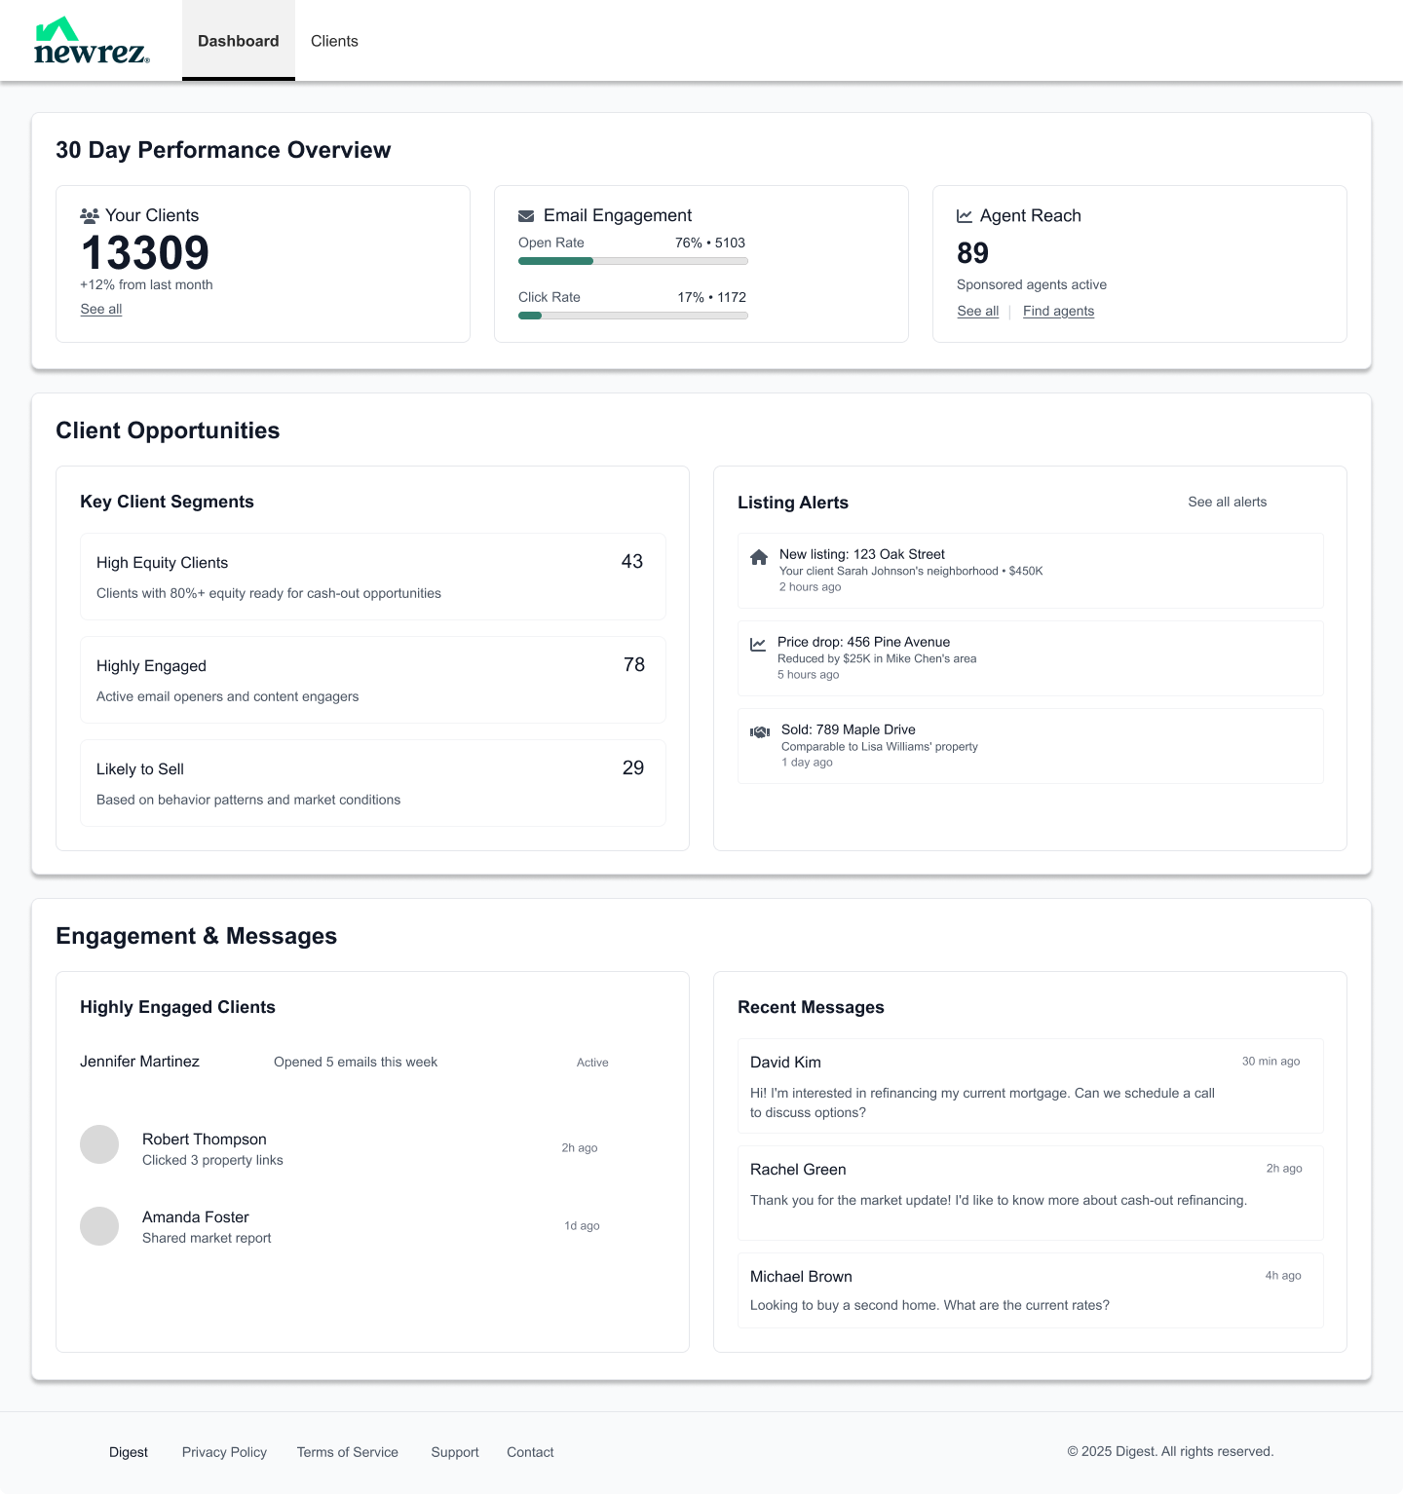Click the 89 sponsored agents number
The image size is (1403, 1494).
pos(972,253)
